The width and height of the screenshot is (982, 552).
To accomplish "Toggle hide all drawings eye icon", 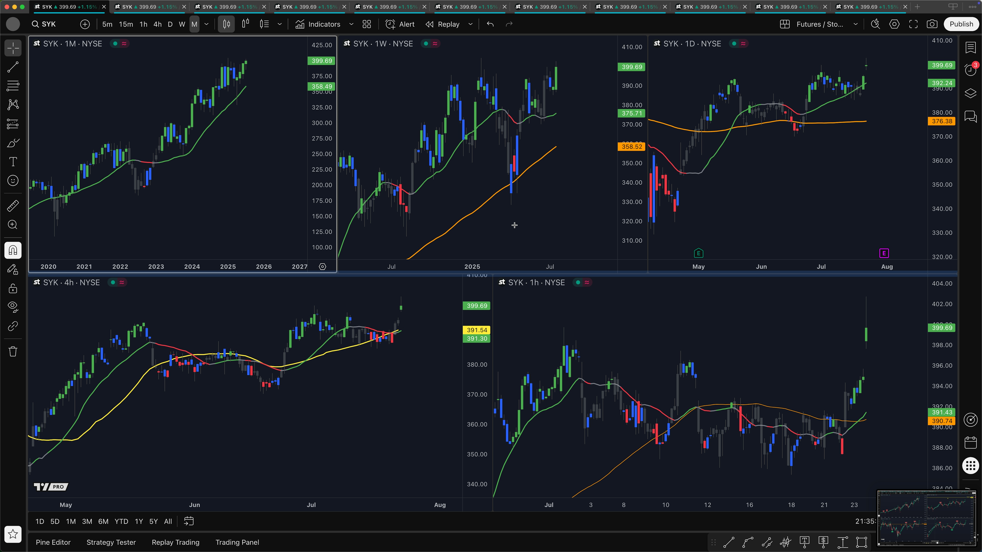I will 13,307.
